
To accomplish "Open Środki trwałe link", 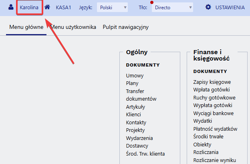I will tap(208, 136).
